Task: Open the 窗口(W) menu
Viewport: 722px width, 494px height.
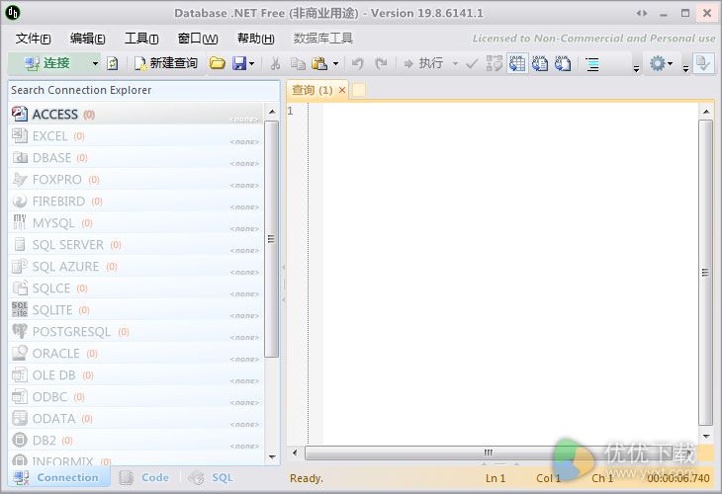Action: 198,39
